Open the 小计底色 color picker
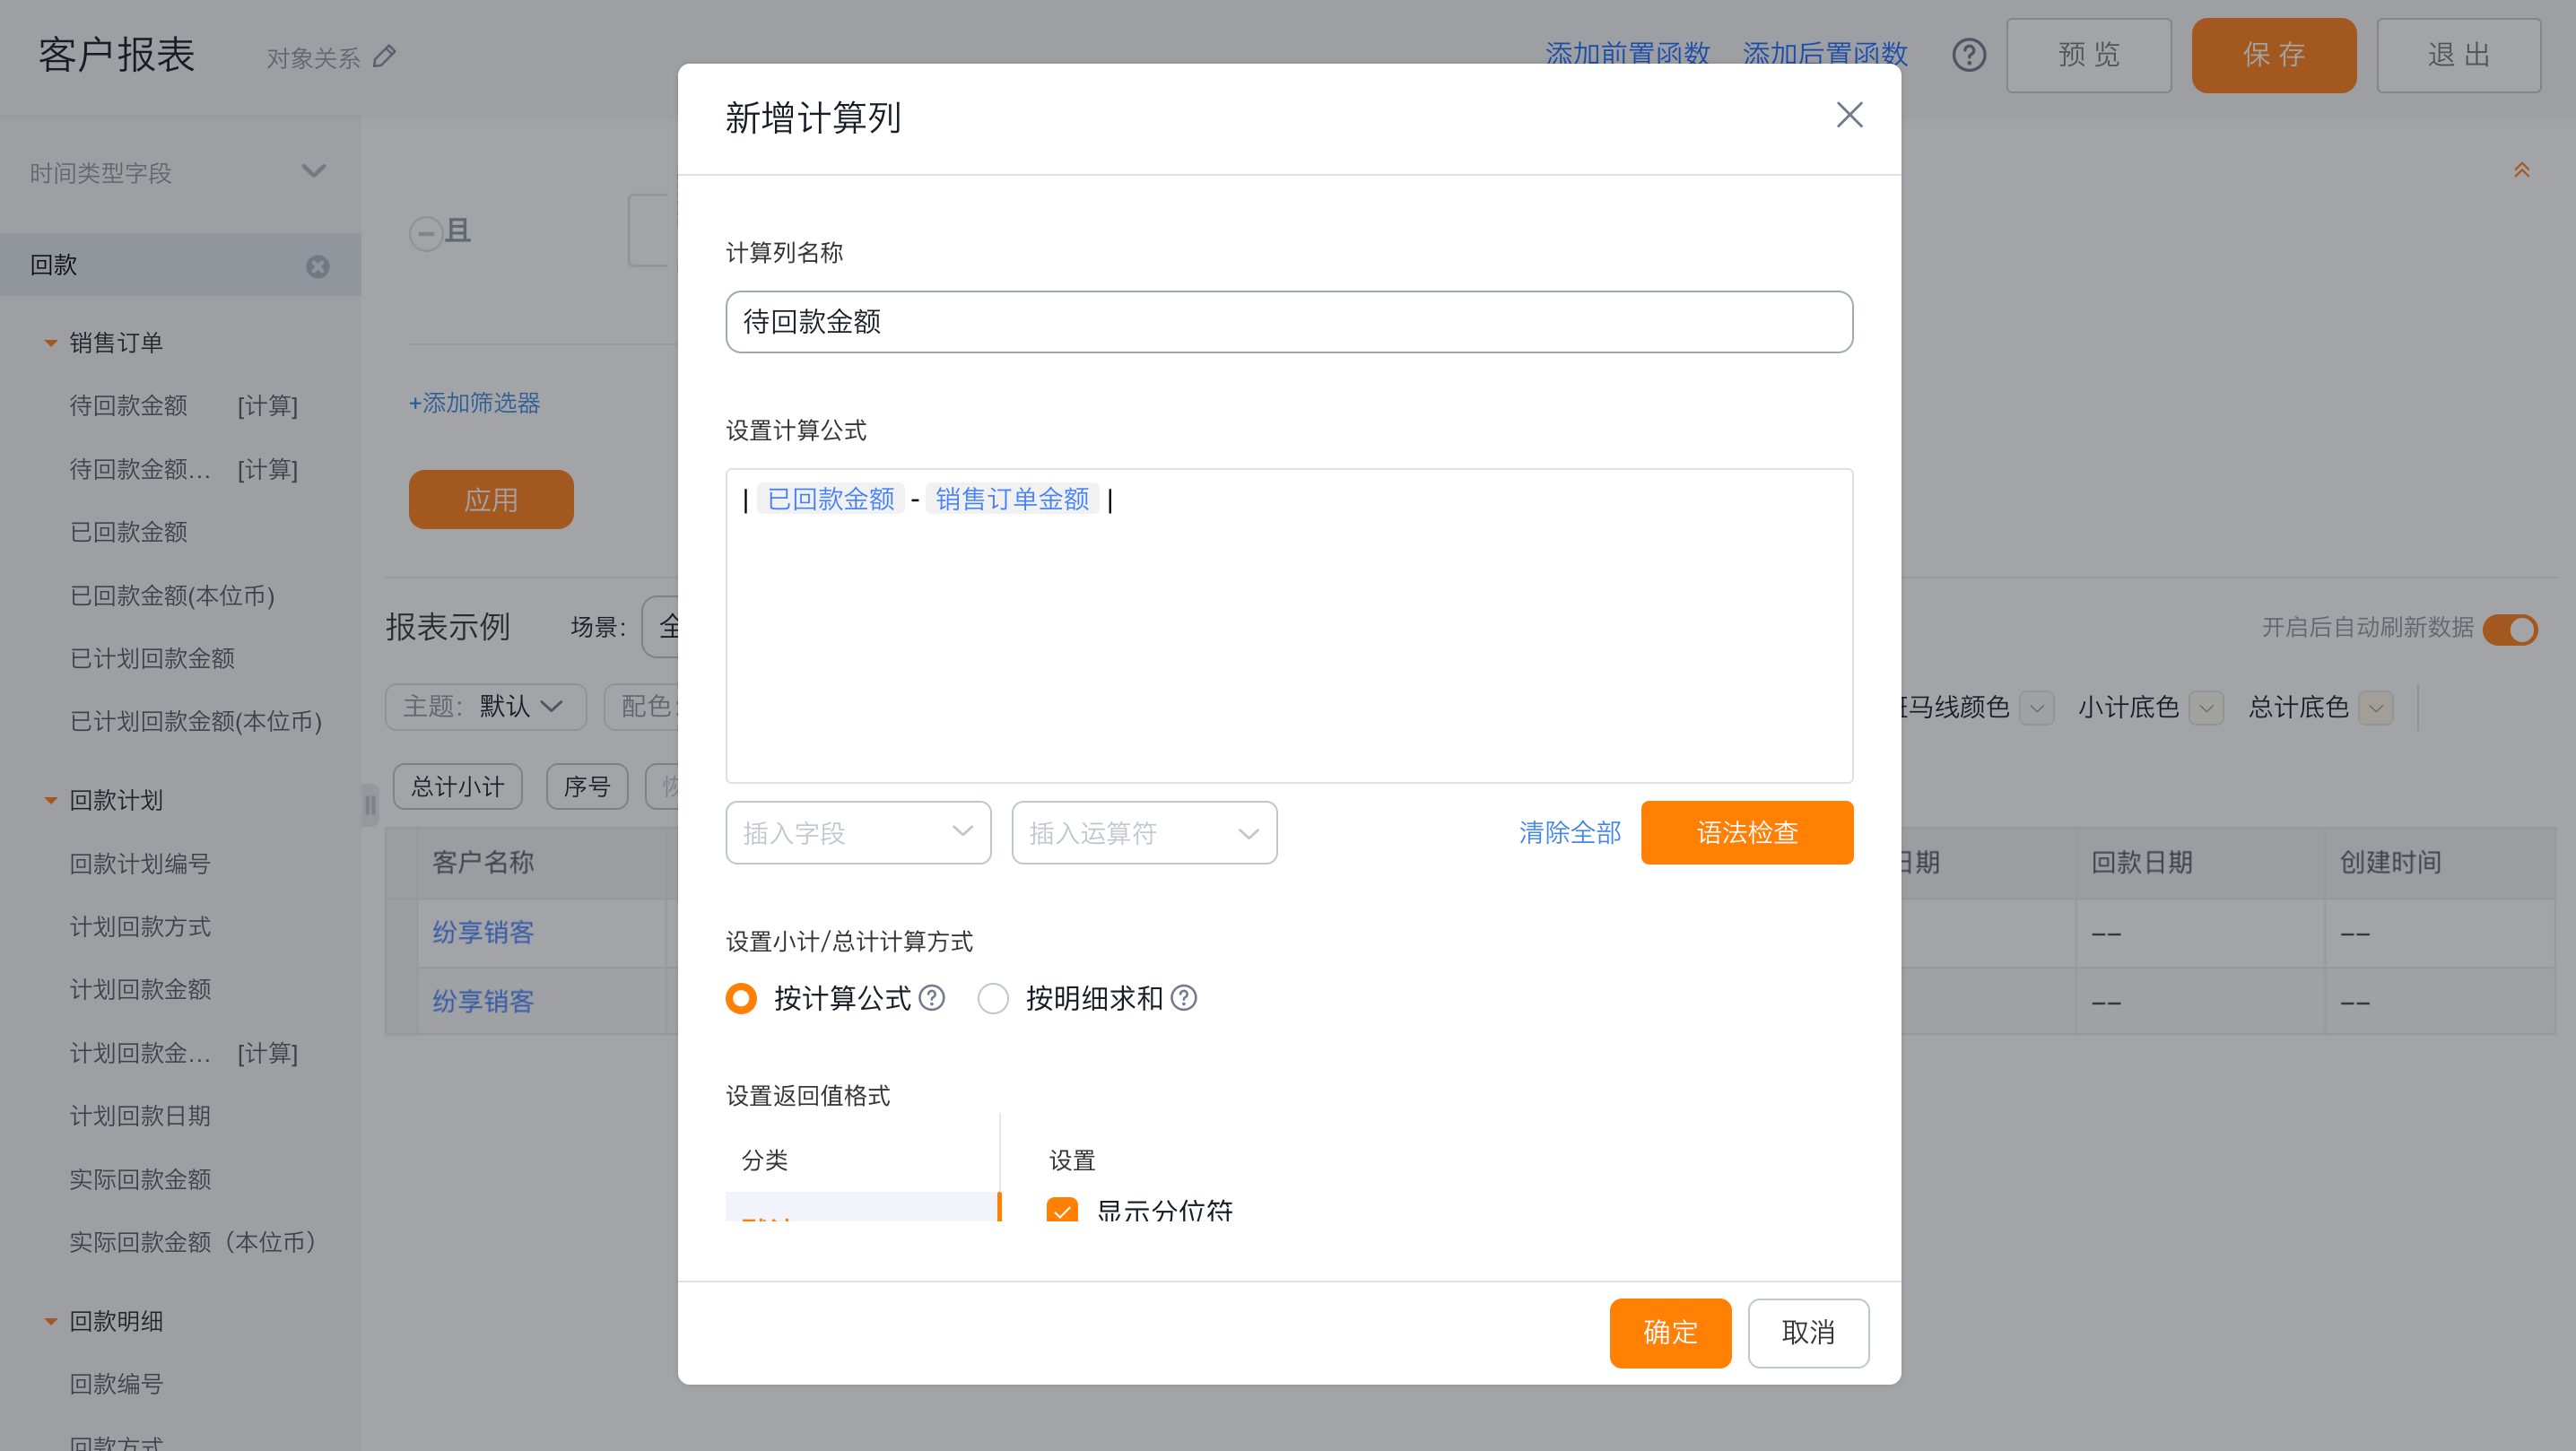Viewport: 2576px width, 1451px height. [x=2206, y=708]
